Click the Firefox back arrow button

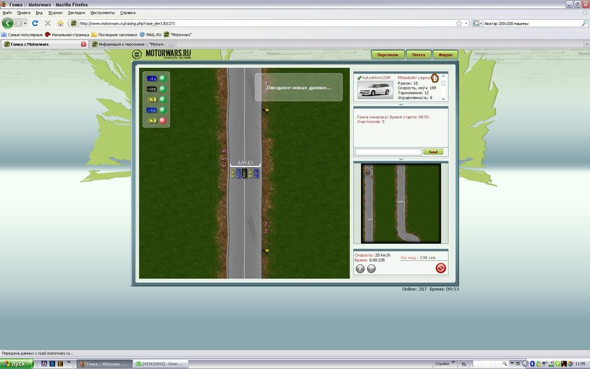8,23
